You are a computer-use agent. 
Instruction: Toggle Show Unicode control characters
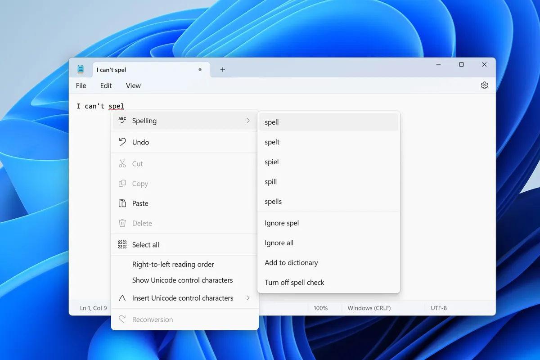[x=182, y=280]
